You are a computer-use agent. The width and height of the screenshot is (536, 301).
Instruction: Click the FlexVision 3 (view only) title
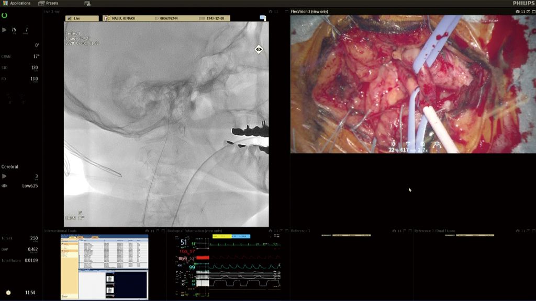click(309, 11)
